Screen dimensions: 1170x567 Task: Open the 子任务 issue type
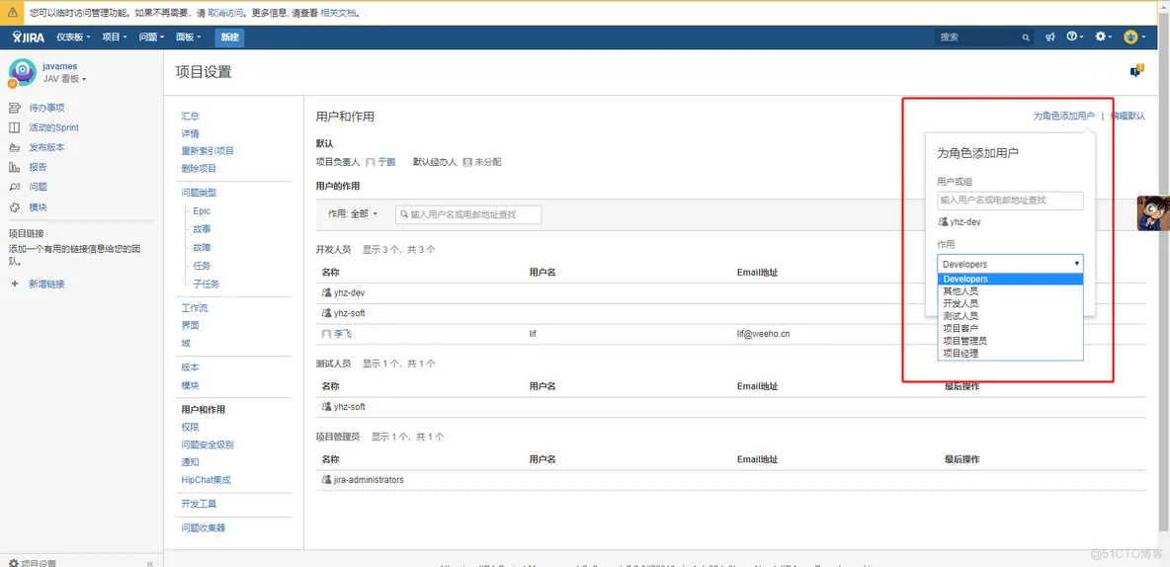click(206, 284)
